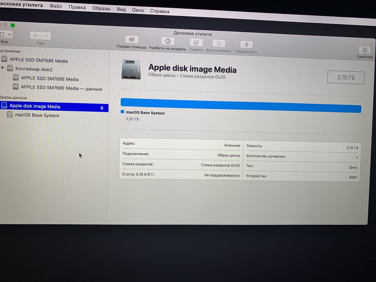Click the Apple disk image Media heading
Viewport: 376px width, 282px height.
pyautogui.click(x=192, y=68)
